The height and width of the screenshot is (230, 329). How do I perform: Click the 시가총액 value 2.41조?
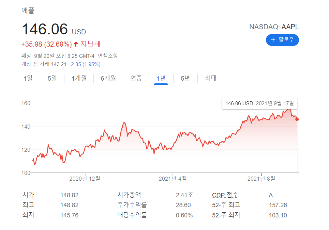tap(184, 195)
